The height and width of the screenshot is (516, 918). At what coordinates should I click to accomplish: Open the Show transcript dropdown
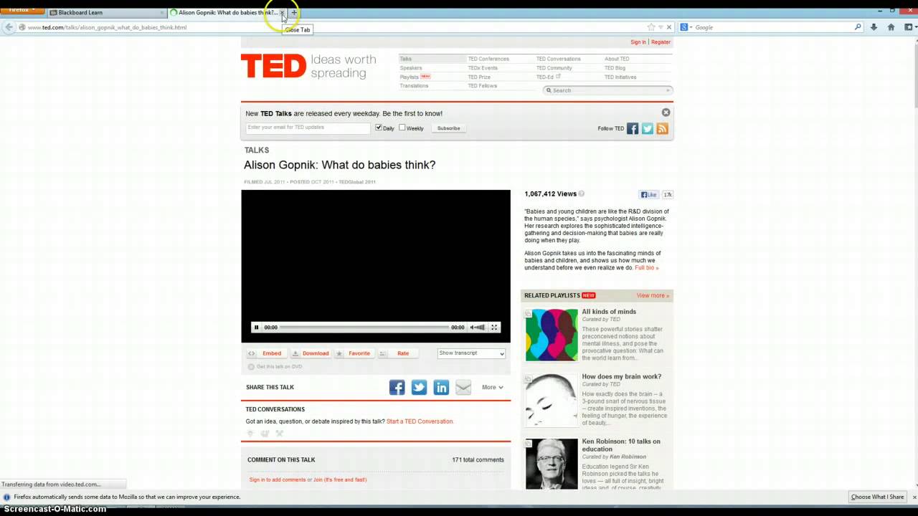[471, 353]
